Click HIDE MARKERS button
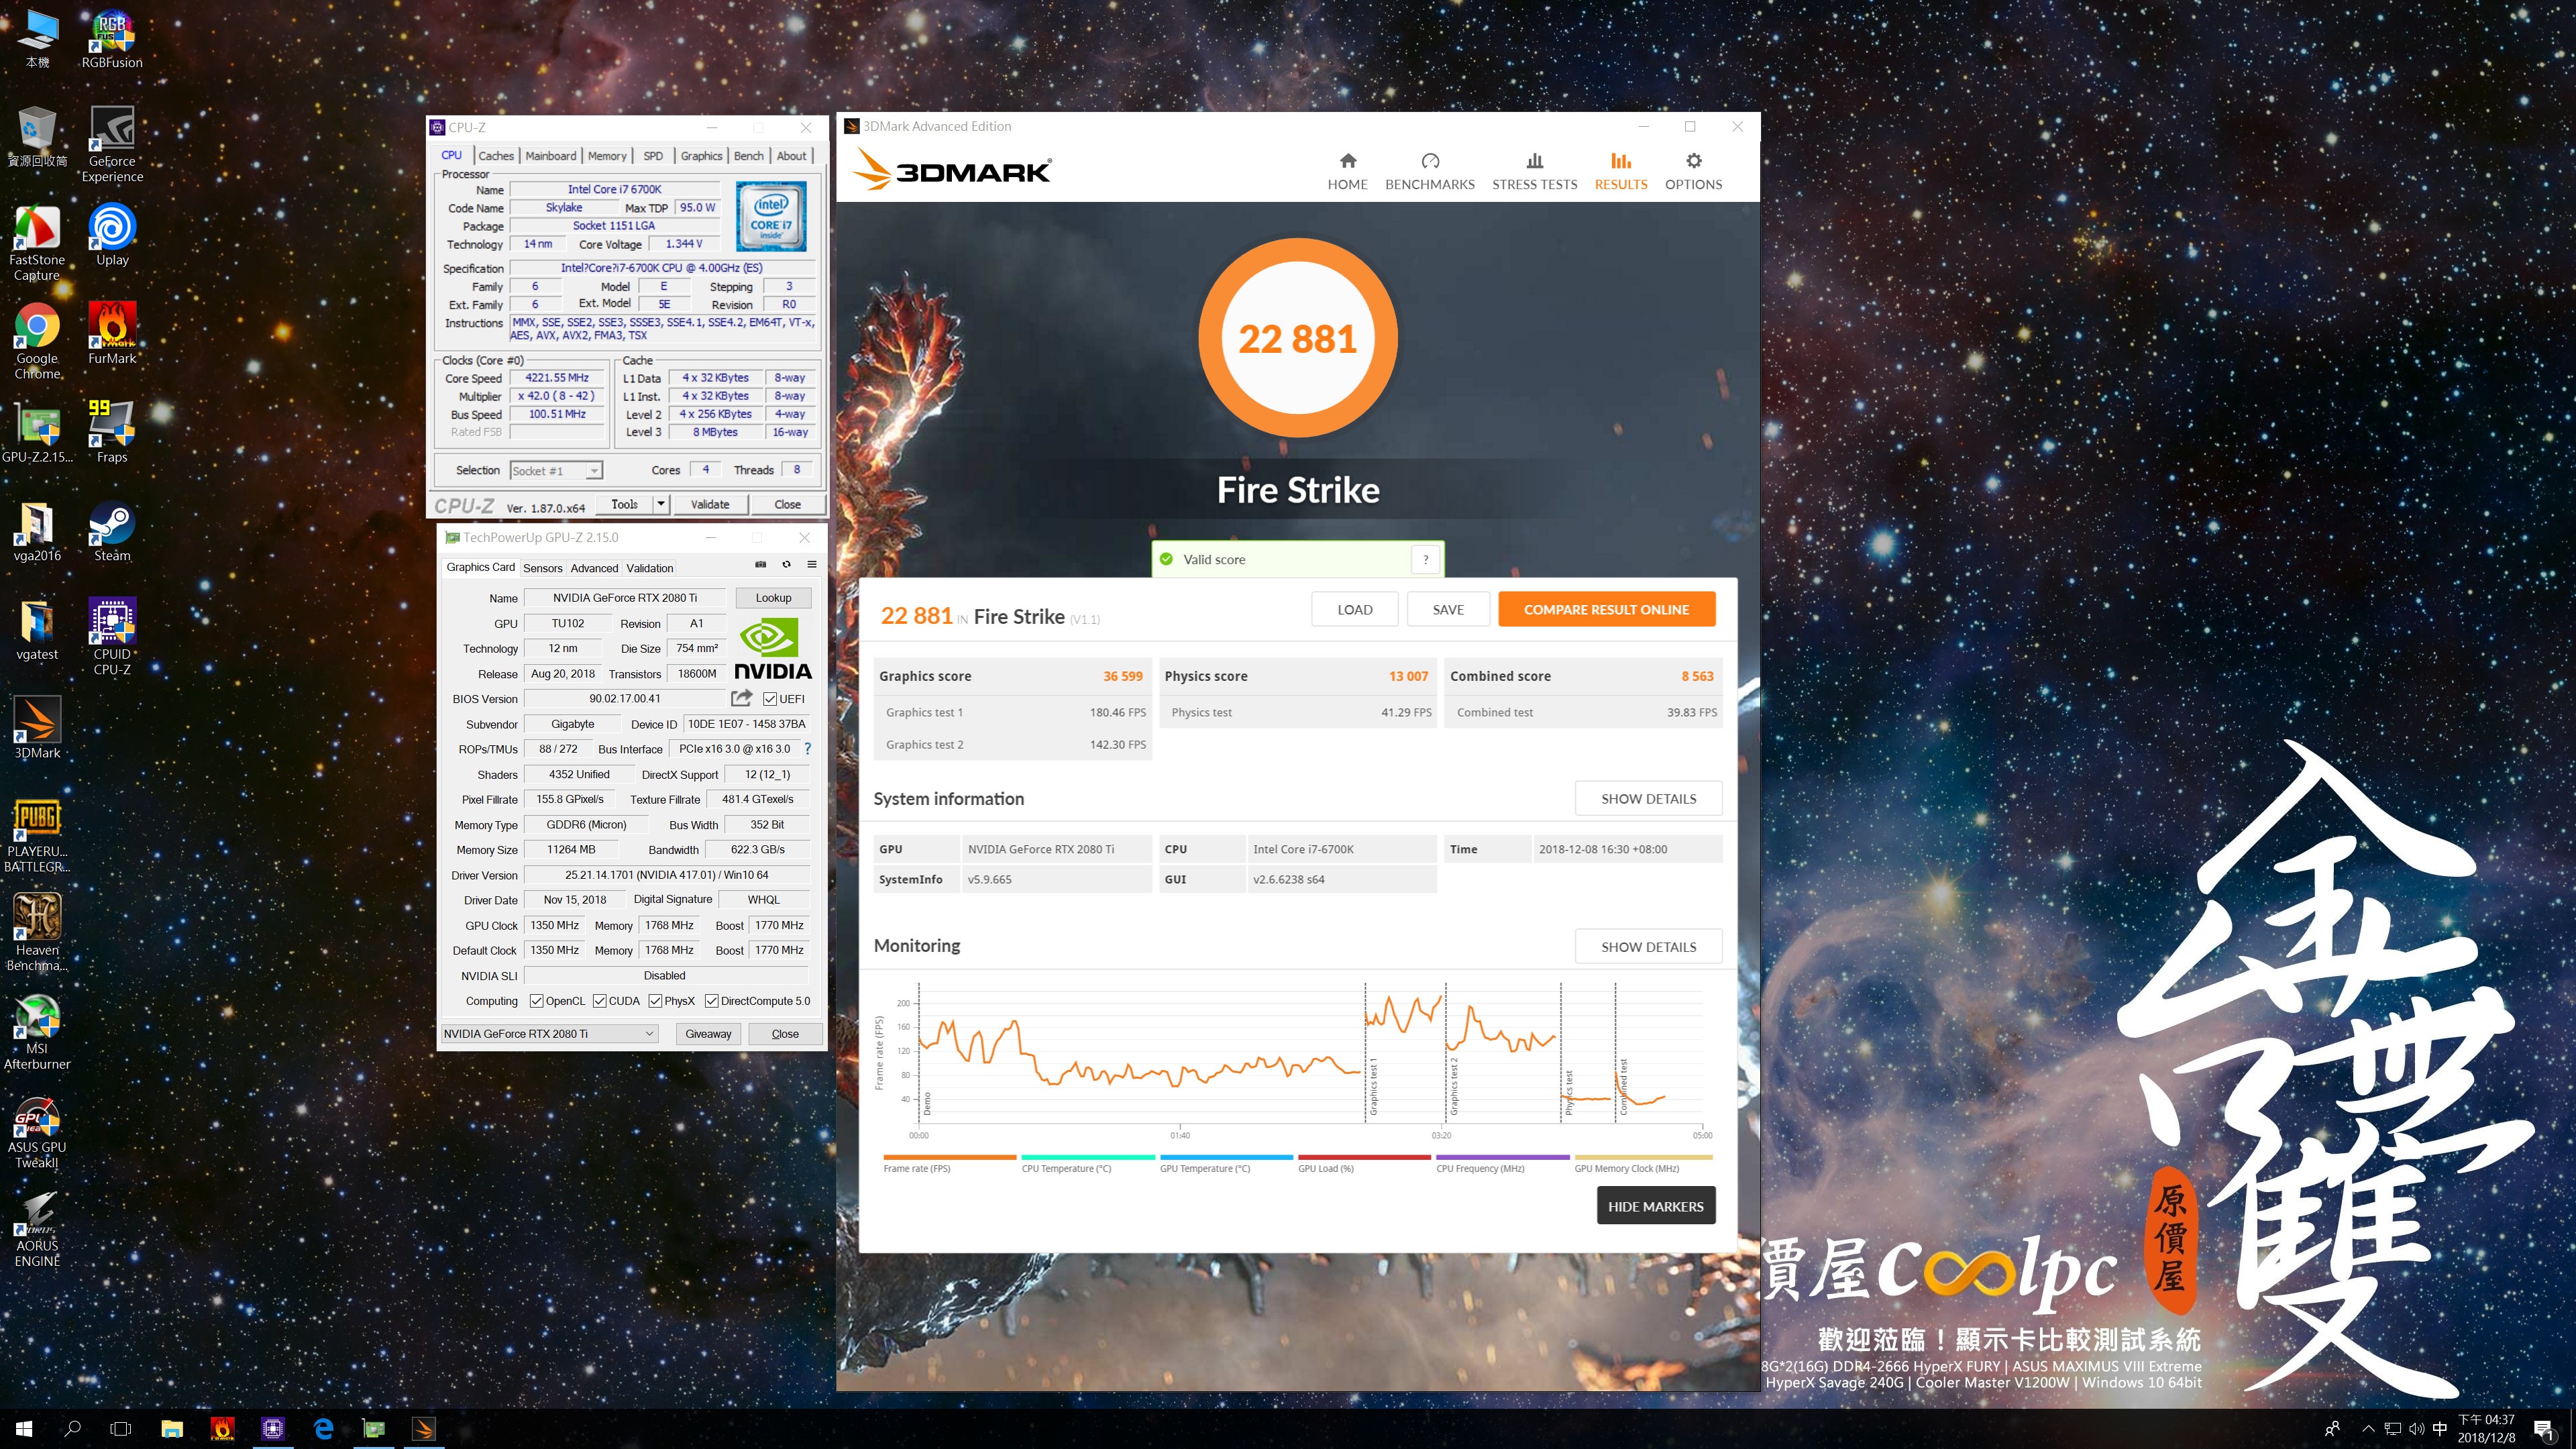This screenshot has width=2576, height=1449. pos(1655,1206)
